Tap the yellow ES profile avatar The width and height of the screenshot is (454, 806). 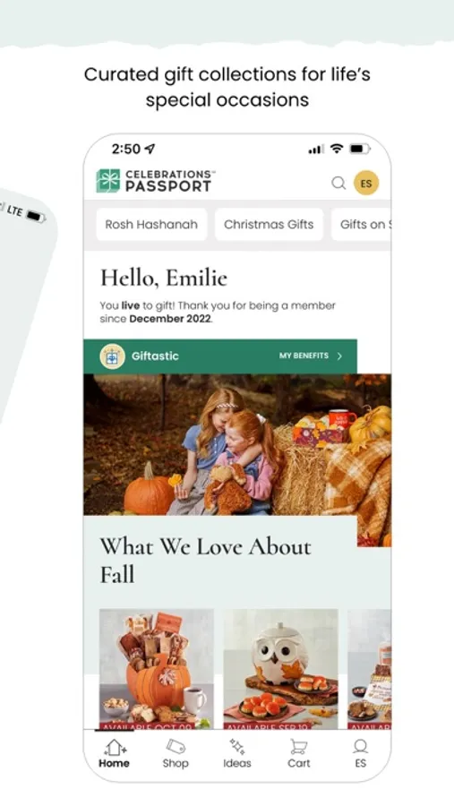coord(366,183)
